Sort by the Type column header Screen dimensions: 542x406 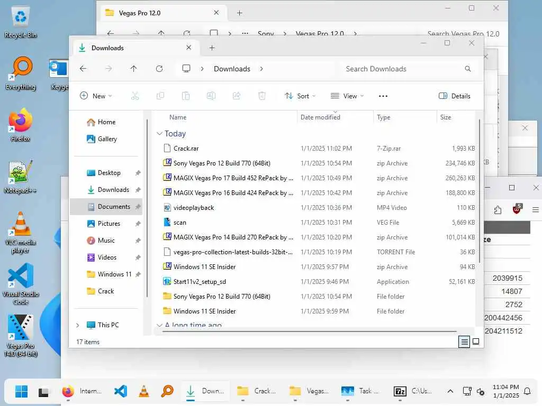[383, 117]
